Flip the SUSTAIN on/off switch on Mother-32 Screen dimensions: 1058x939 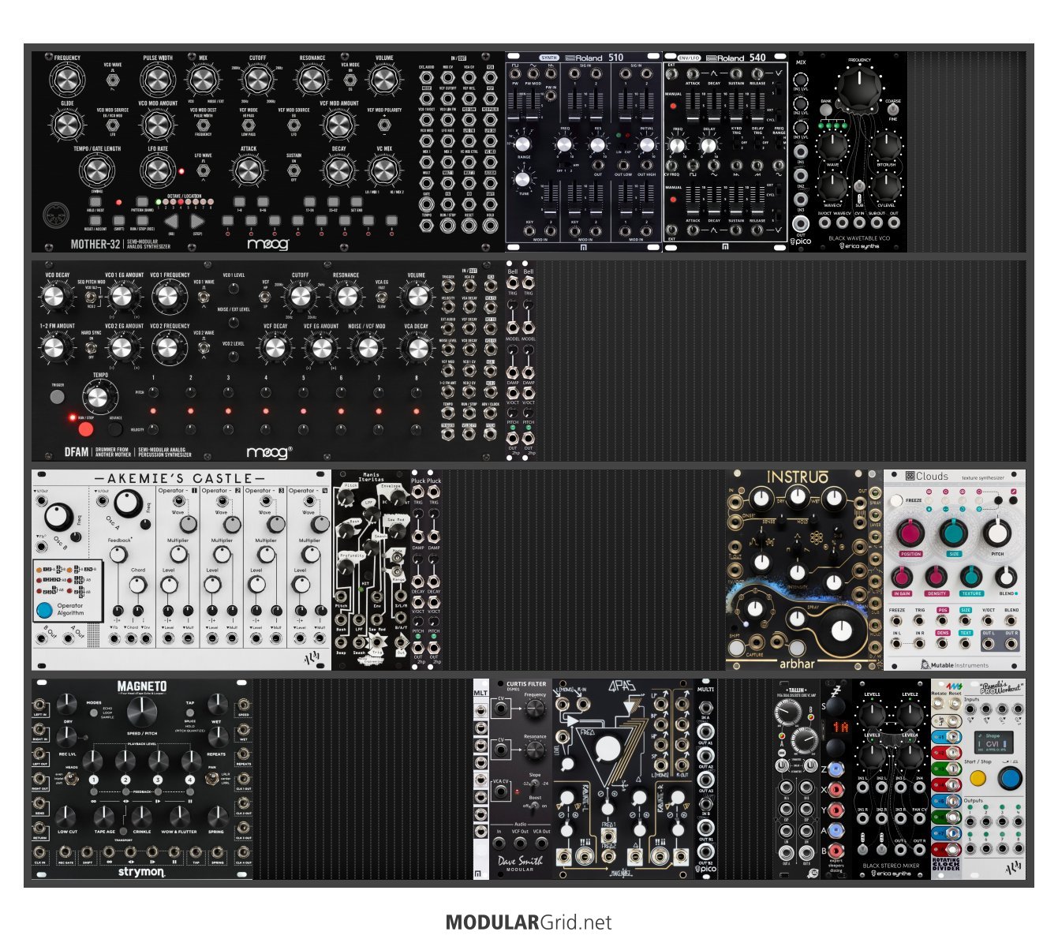293,169
